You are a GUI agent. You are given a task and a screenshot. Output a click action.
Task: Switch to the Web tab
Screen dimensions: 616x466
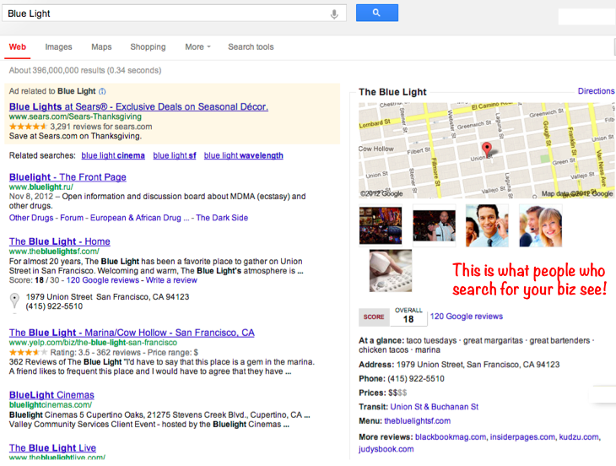pos(17,47)
